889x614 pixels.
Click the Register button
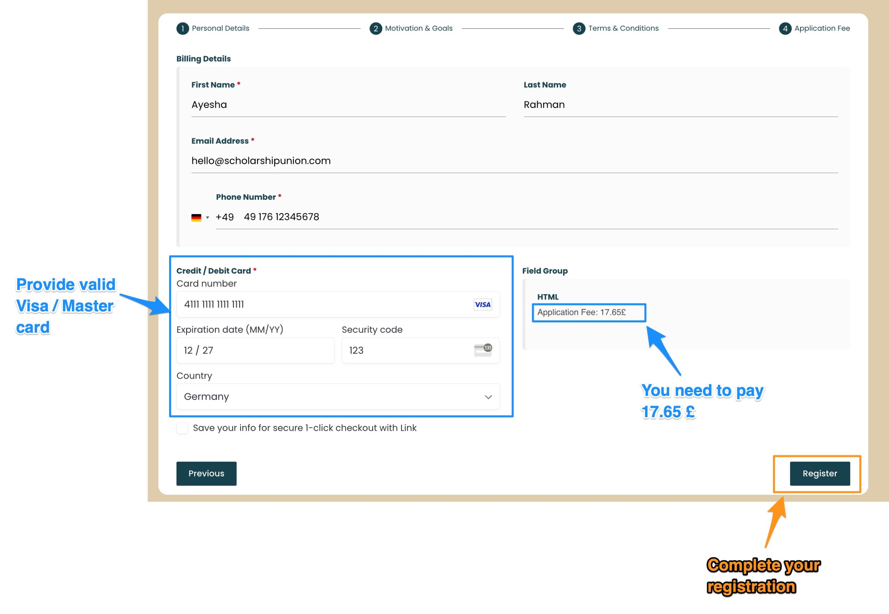pyautogui.click(x=820, y=473)
